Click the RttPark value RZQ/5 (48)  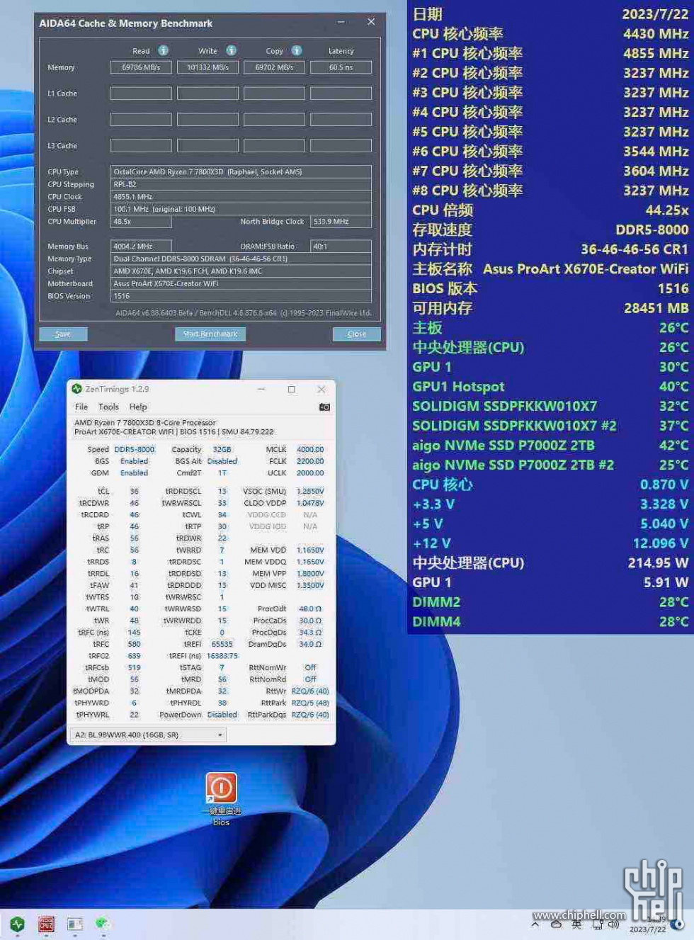click(x=310, y=703)
